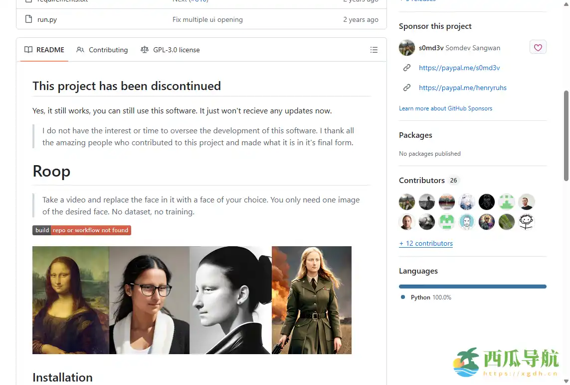Click the link icon beside paypal.me/s0md3v
The height and width of the screenshot is (385, 570).
407,68
